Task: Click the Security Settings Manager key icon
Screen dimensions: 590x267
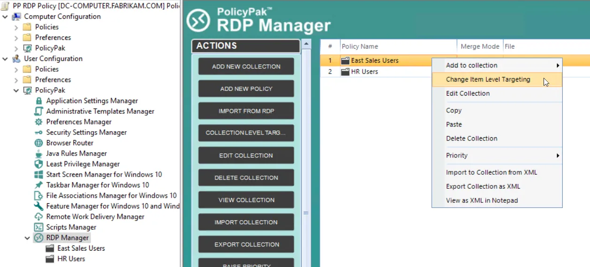Action: coord(38,133)
